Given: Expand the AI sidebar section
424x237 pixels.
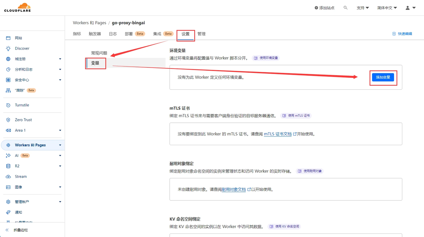Looking at the screenshot, I should tap(60, 156).
